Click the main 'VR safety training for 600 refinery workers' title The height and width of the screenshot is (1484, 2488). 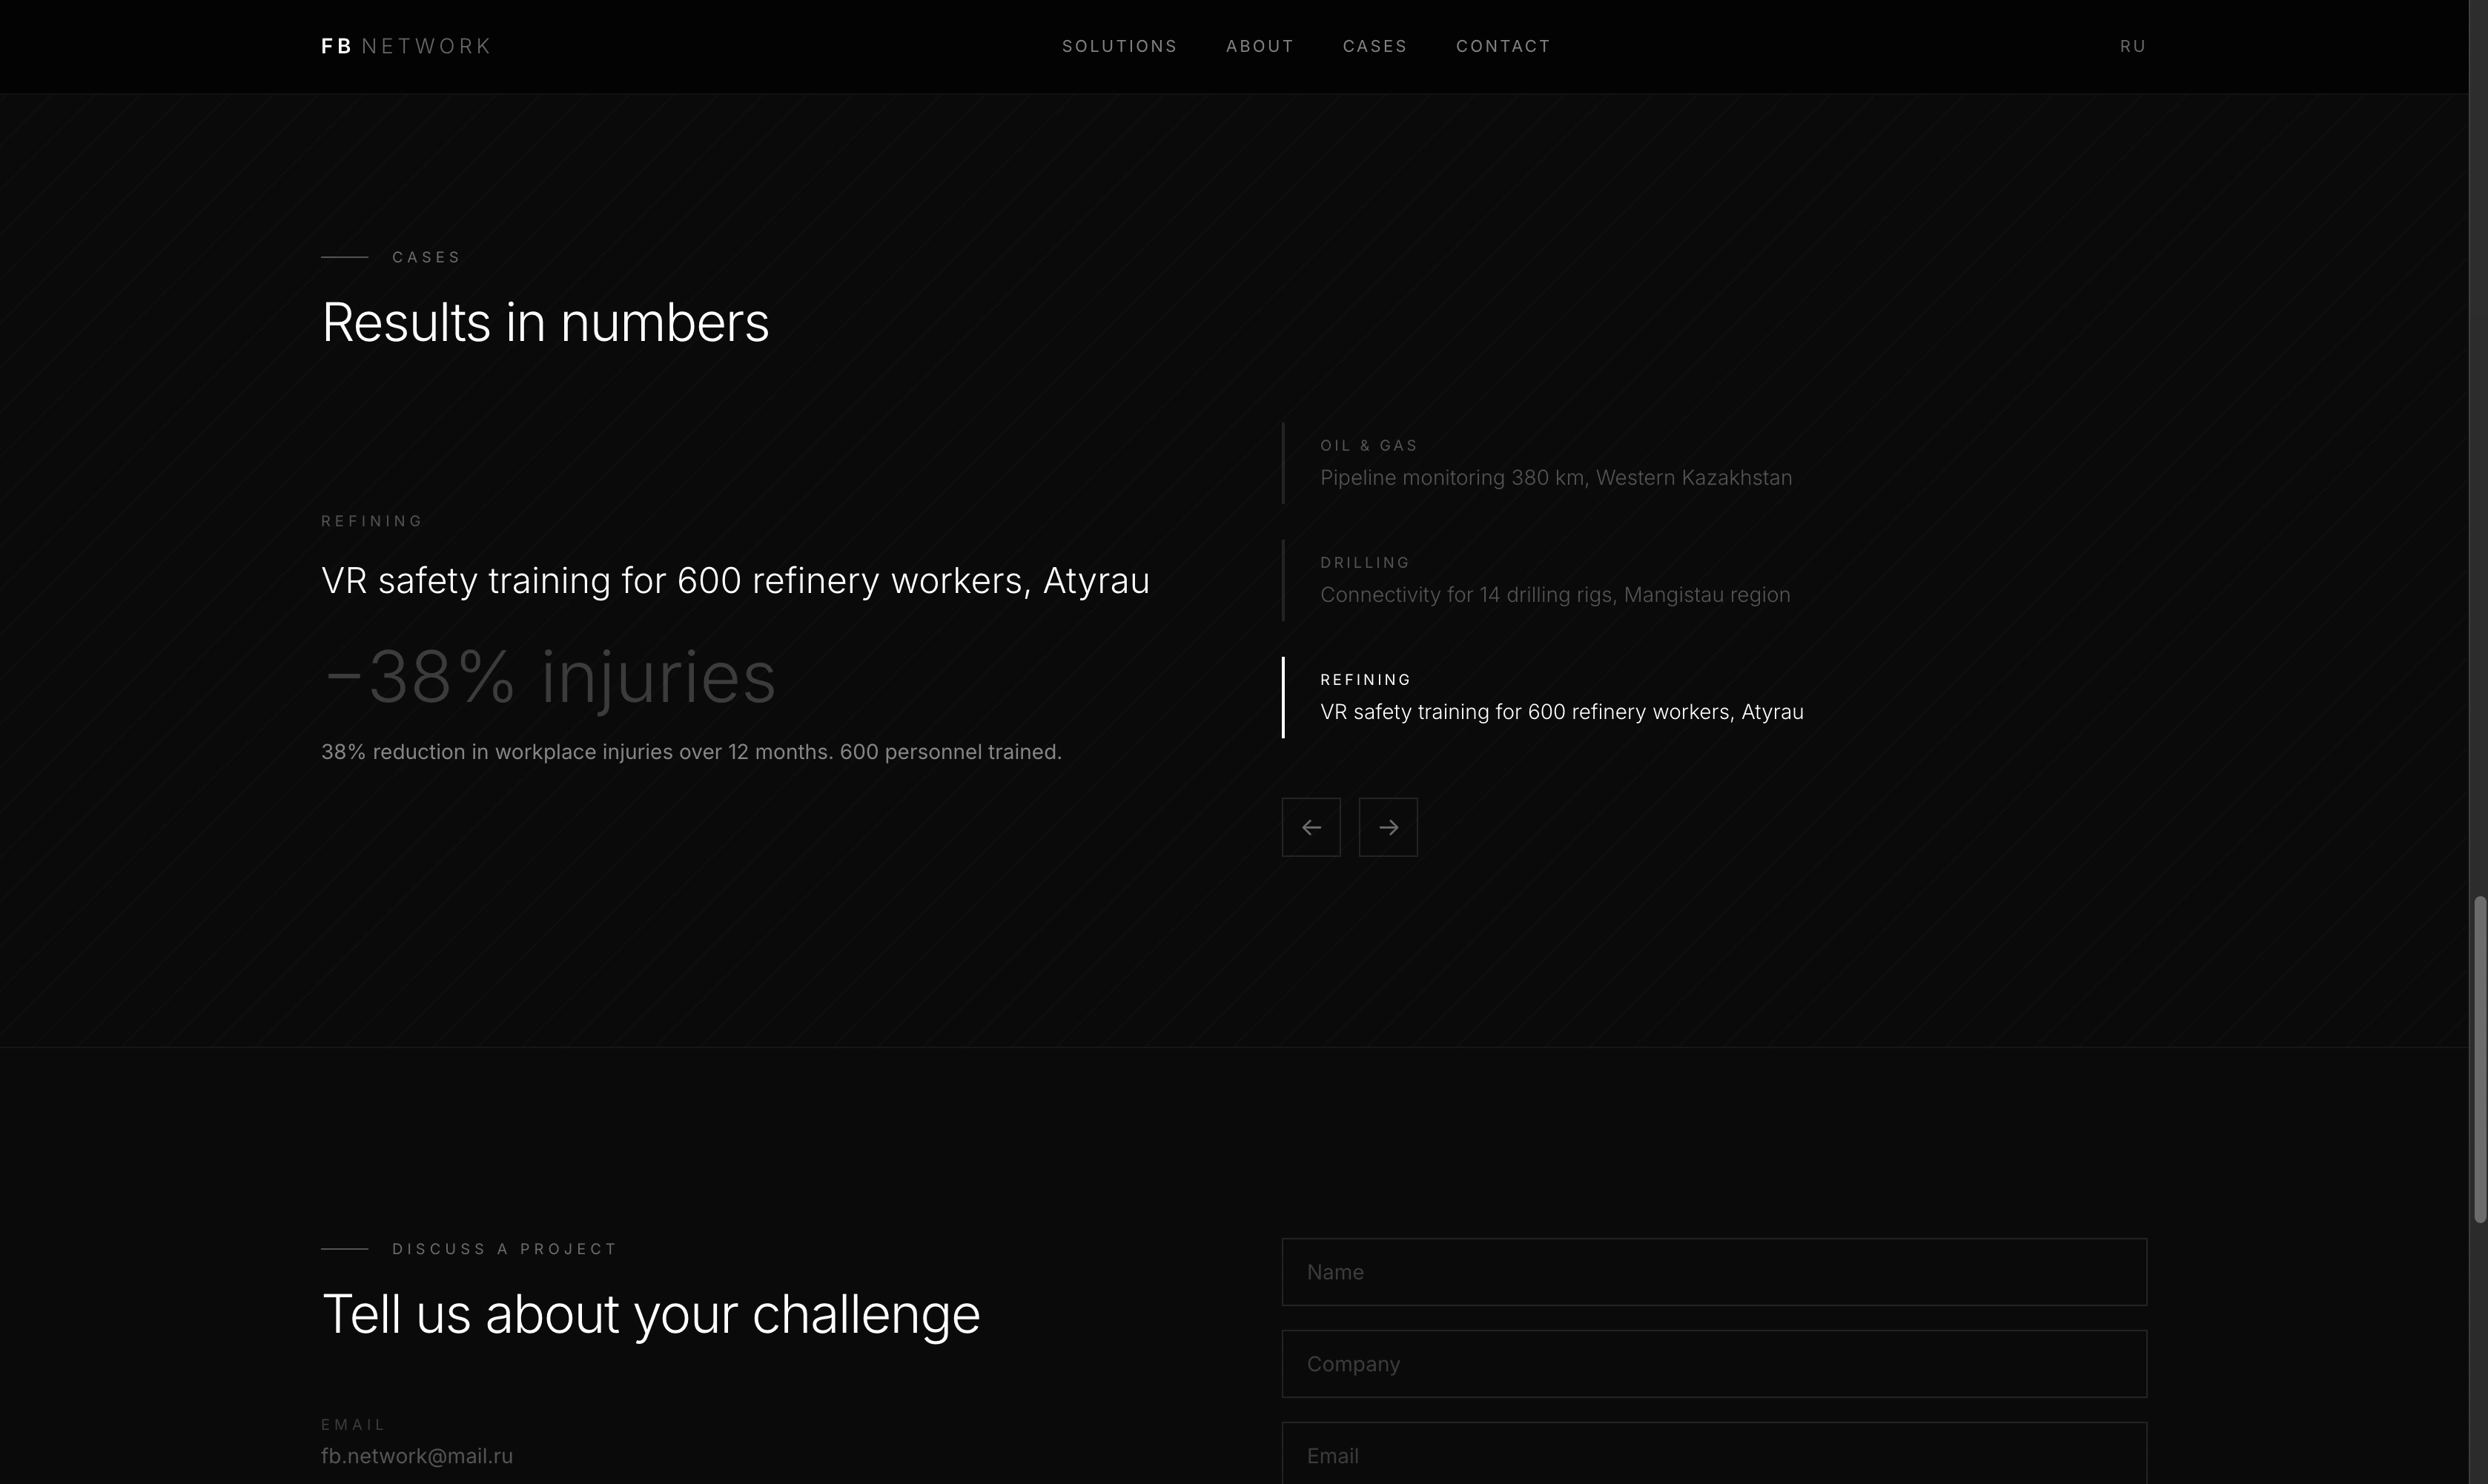pos(735,581)
